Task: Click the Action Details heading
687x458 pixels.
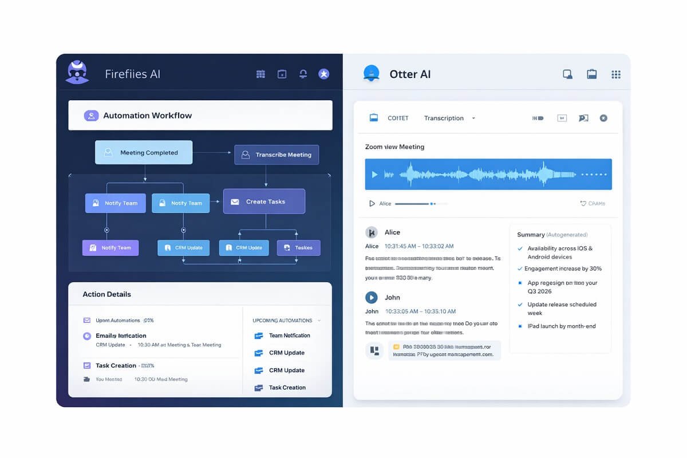Action: coord(106,294)
